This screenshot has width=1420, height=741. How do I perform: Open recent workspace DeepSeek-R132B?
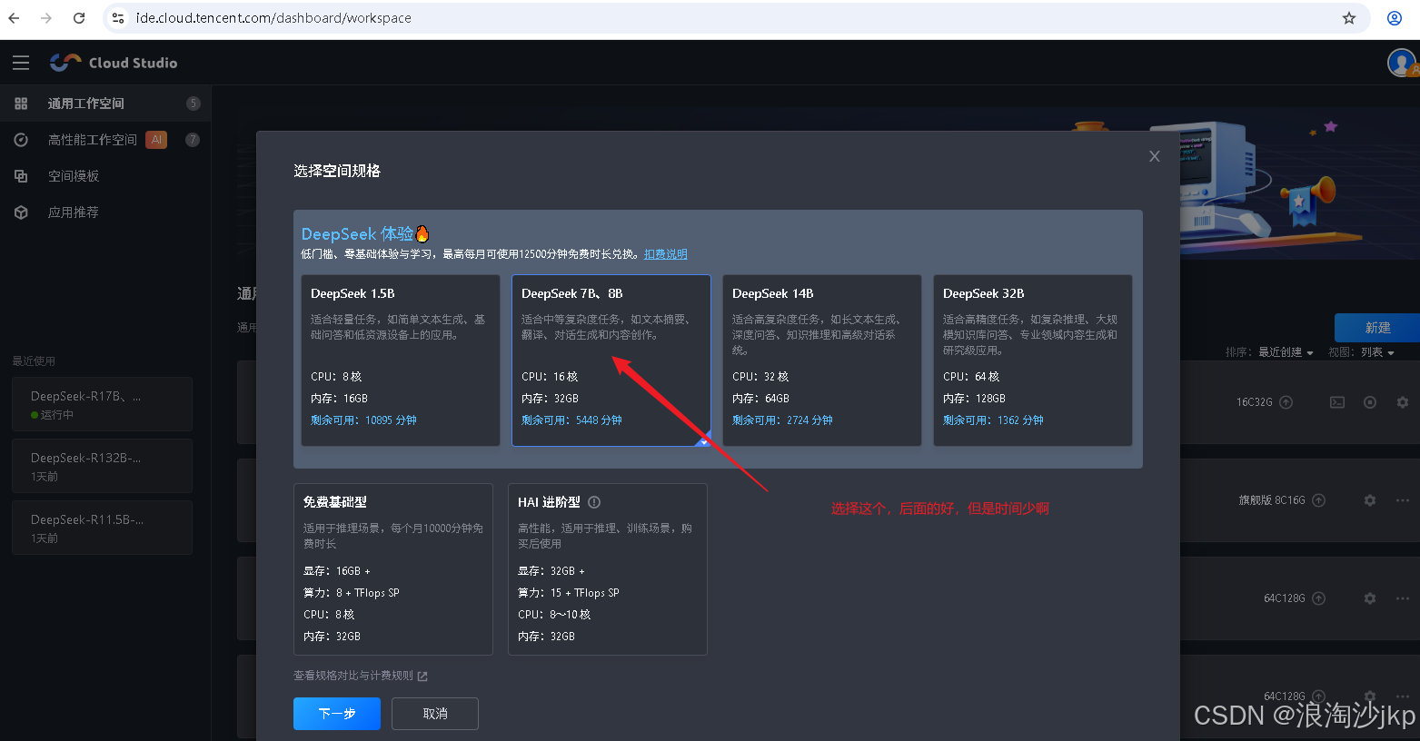coord(102,466)
